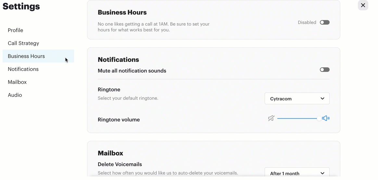Image resolution: width=378 pixels, height=180 pixels.
Task: Click the middle of the ringtone volume track
Action: click(298, 118)
